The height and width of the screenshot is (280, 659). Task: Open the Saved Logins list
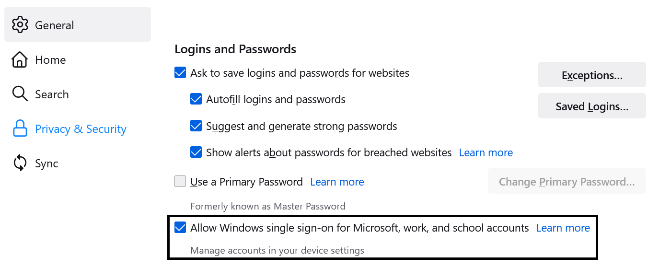pyautogui.click(x=592, y=105)
